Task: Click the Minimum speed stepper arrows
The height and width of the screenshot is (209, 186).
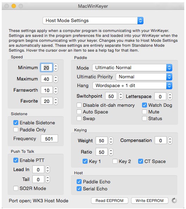Action: (56, 67)
